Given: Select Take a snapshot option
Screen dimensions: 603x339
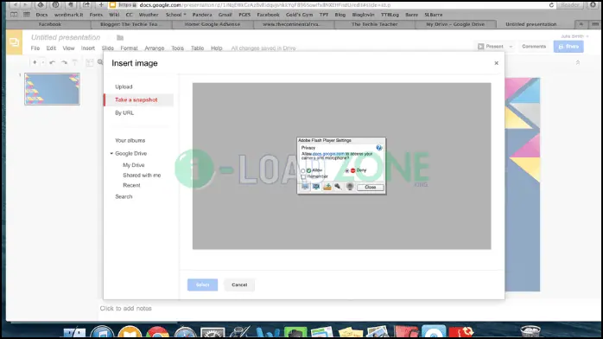Looking at the screenshot, I should click(136, 99).
